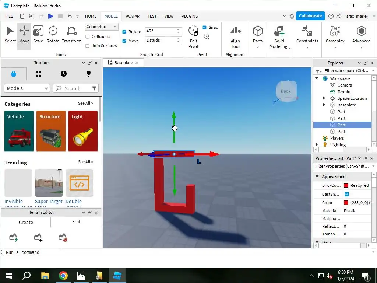The image size is (377, 283).
Task: Open the Align Tool
Action: click(x=235, y=37)
